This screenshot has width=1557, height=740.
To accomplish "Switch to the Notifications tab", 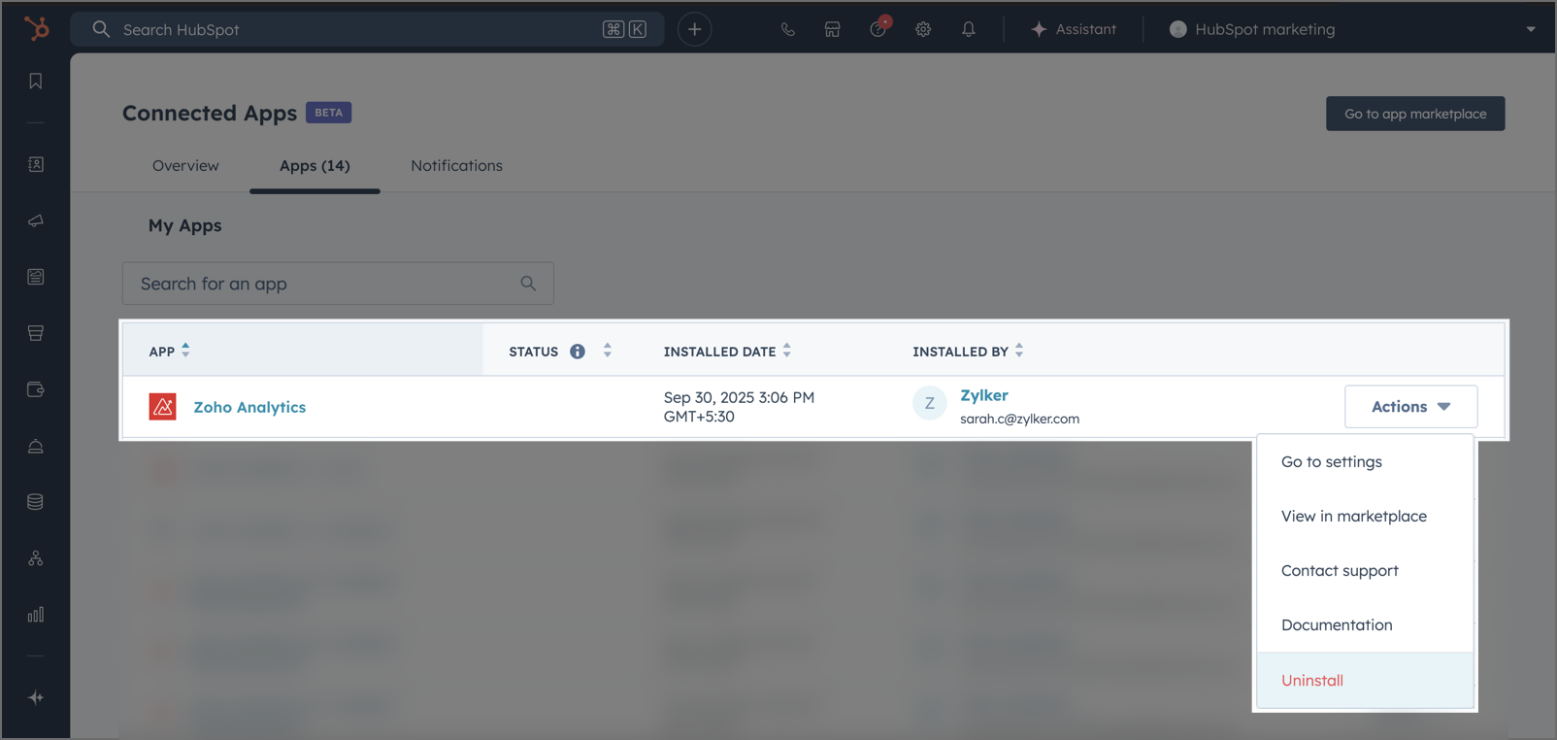I will pos(456,166).
